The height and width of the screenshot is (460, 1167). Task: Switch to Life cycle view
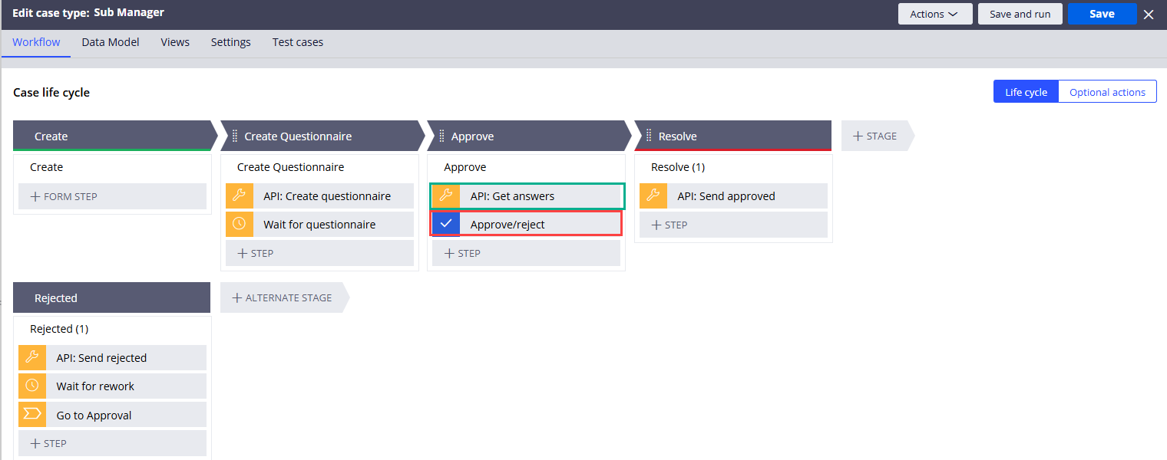point(1026,92)
